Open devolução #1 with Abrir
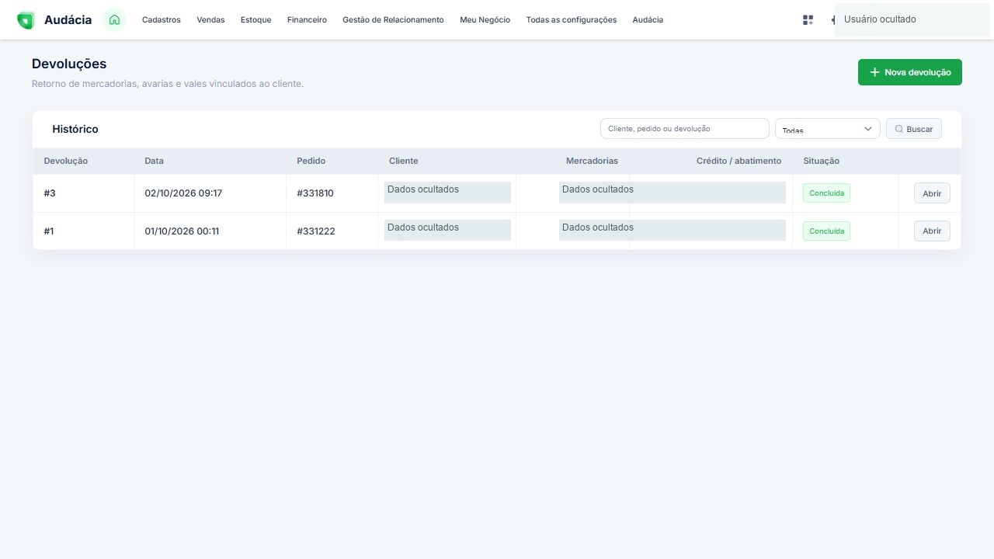Screen dimensions: 994x559 point(932,231)
